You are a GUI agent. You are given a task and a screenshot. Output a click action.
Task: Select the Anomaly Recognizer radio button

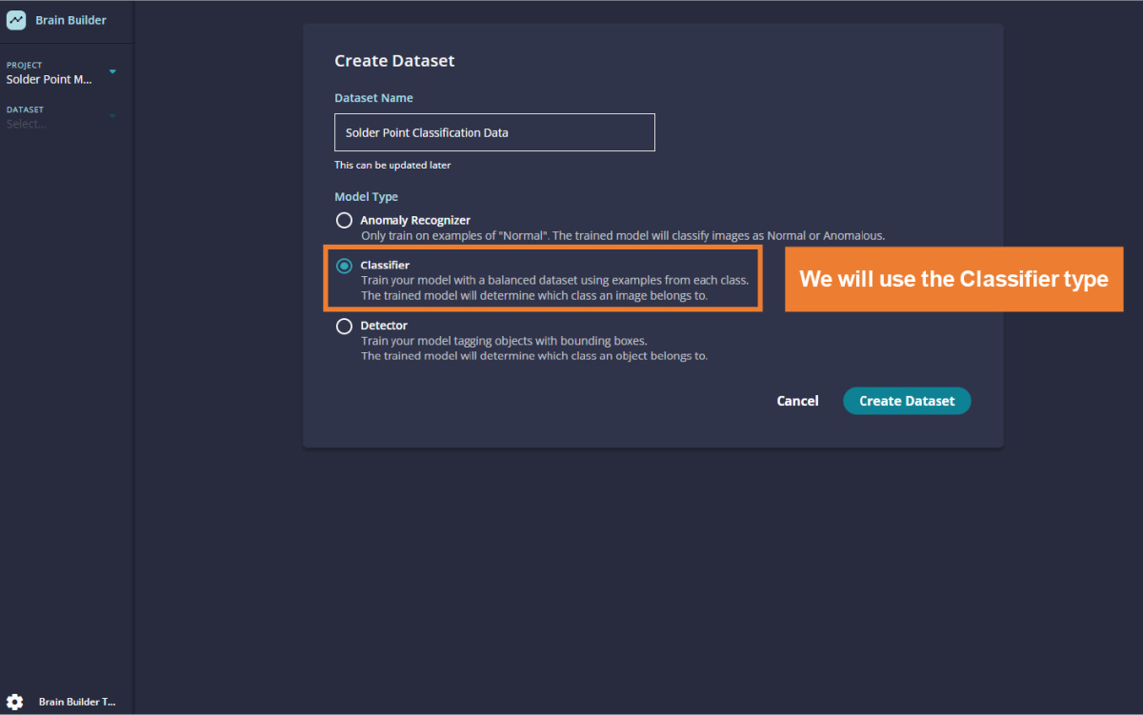coord(344,220)
